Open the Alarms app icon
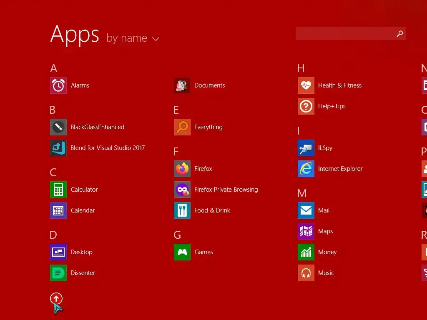Screen dimensions: 427x320 pyautogui.click(x=58, y=85)
